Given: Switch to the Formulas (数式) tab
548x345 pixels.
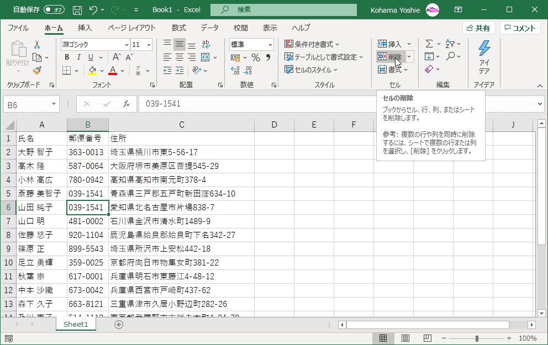Looking at the screenshot, I should [178, 28].
